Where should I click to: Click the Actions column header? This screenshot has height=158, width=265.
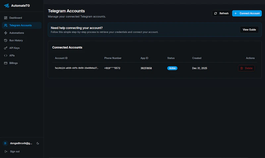[x=250, y=58]
